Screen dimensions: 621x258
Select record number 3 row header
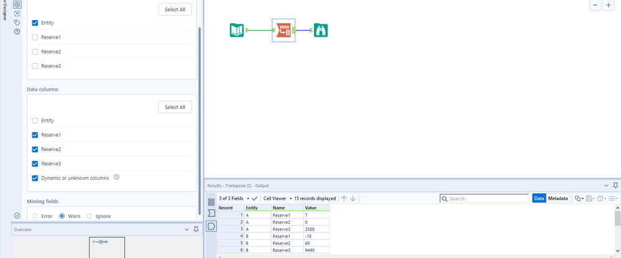(x=231, y=229)
